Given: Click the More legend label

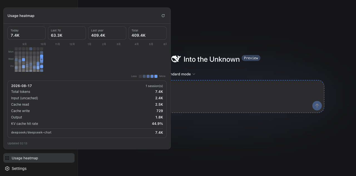Looking at the screenshot, I should (162, 76).
